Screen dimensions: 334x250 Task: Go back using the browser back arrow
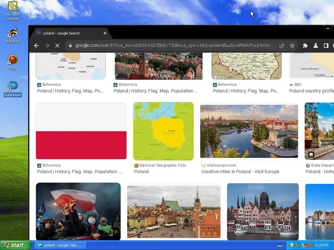click(37, 46)
